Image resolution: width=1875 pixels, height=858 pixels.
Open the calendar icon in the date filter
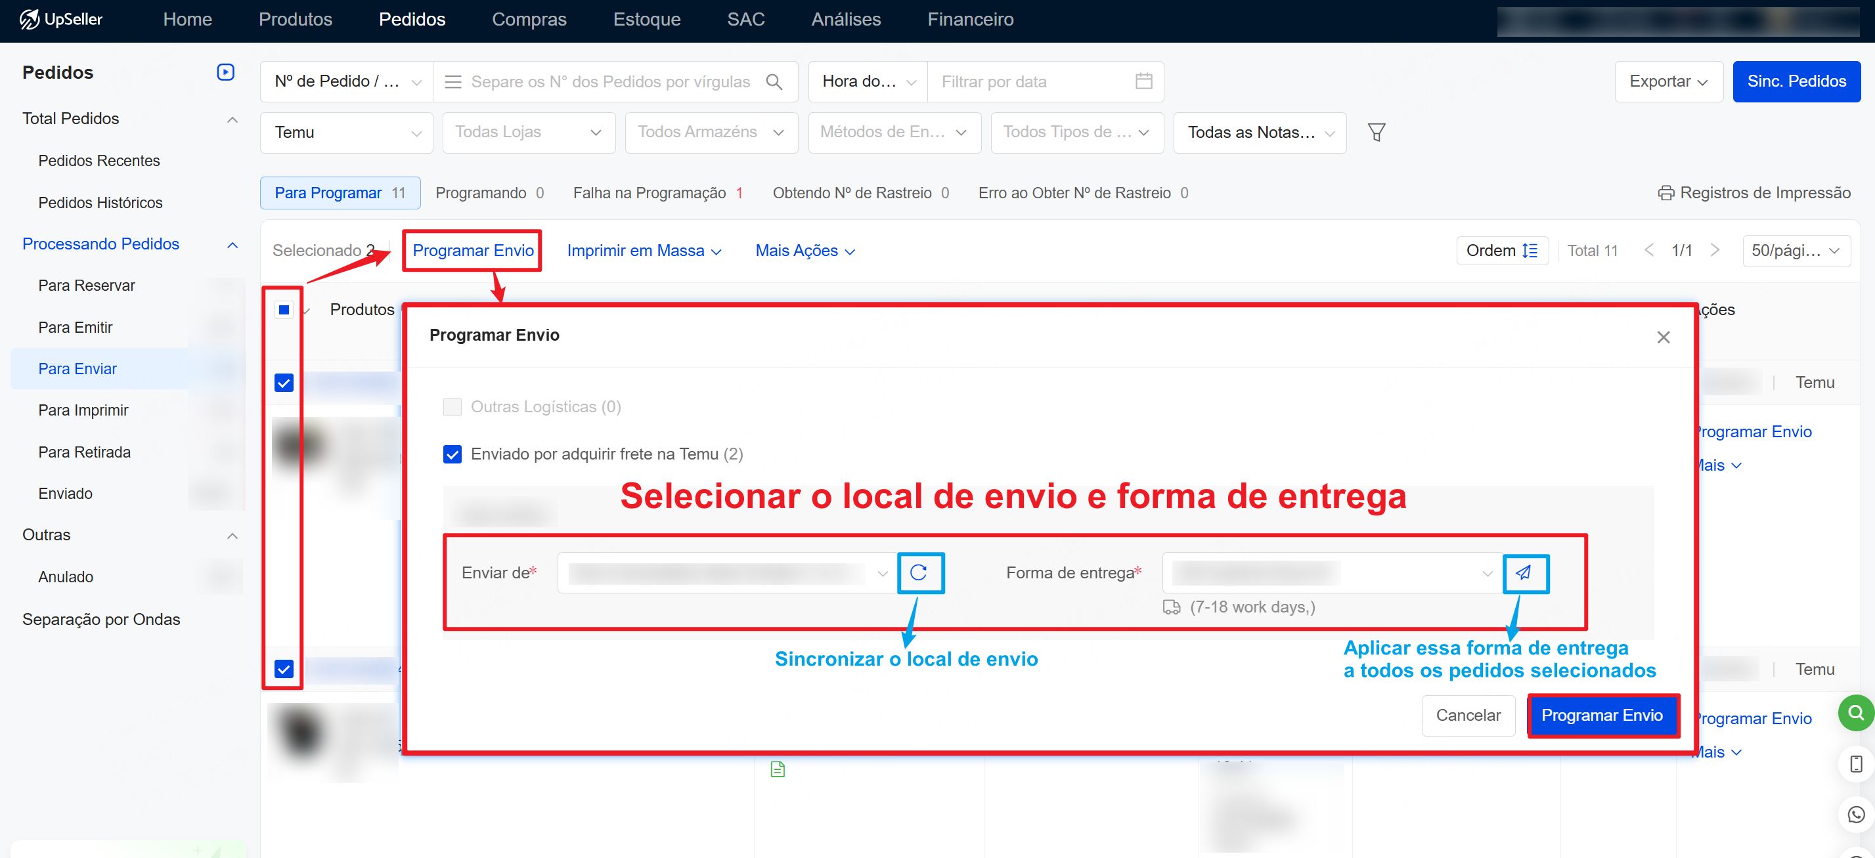click(x=1143, y=81)
